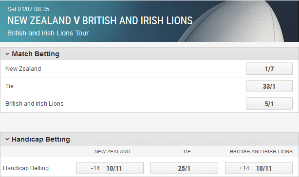Screen dimensions: 299x177
Task: Click the NEW ZEALAND handicap column header
Action: click(112, 152)
